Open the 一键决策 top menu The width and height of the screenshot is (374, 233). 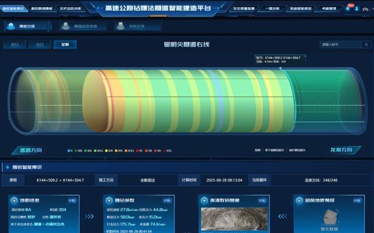point(272,9)
